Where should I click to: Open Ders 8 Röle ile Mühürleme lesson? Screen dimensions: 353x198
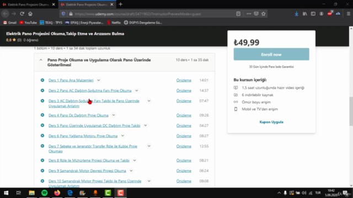89,160
